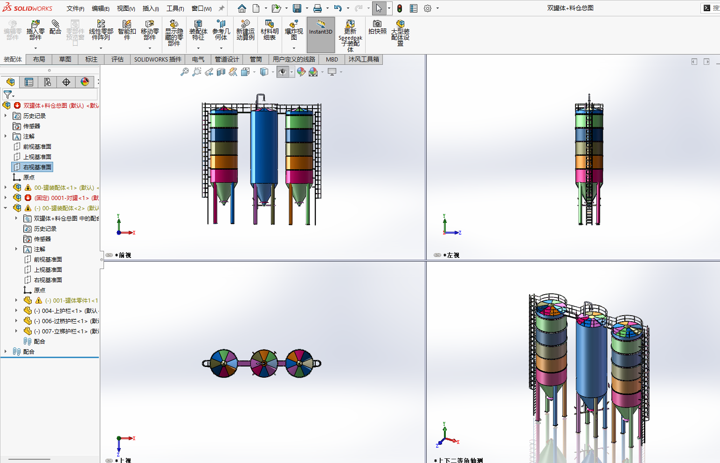Switch to the 沐风工具箱 tab
Screen dimensions: 720x463
(364, 59)
